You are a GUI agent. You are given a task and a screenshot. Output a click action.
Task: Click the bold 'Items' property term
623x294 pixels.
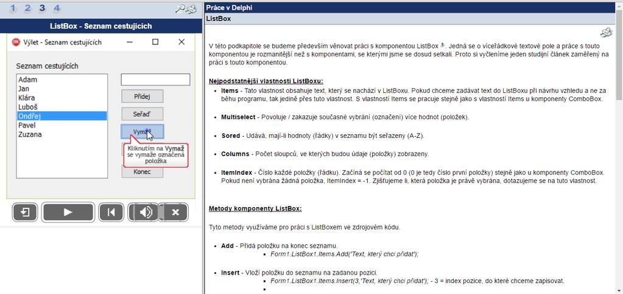coord(230,91)
